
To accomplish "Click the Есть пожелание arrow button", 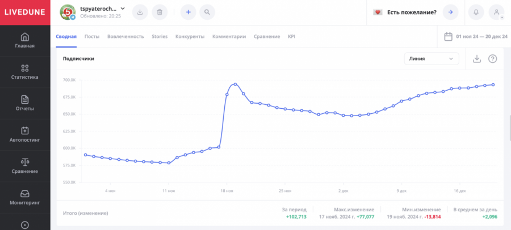I will (450, 12).
